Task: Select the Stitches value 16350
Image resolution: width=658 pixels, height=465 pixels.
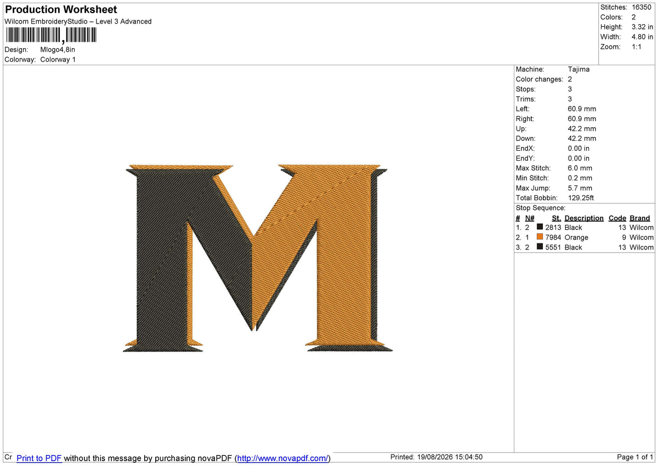Action: point(642,7)
